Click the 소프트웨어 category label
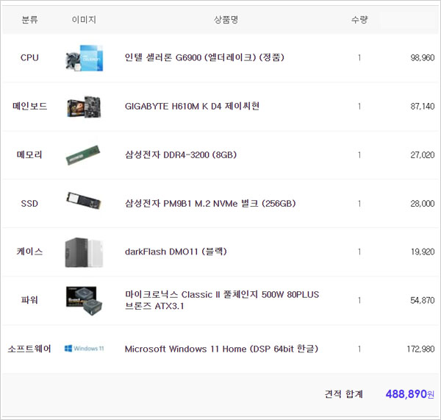Screen dimensions: 441x420 point(29,349)
